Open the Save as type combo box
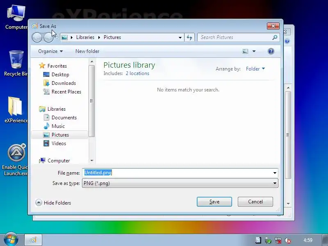Image resolution: width=328 pixels, height=246 pixels. [180, 183]
